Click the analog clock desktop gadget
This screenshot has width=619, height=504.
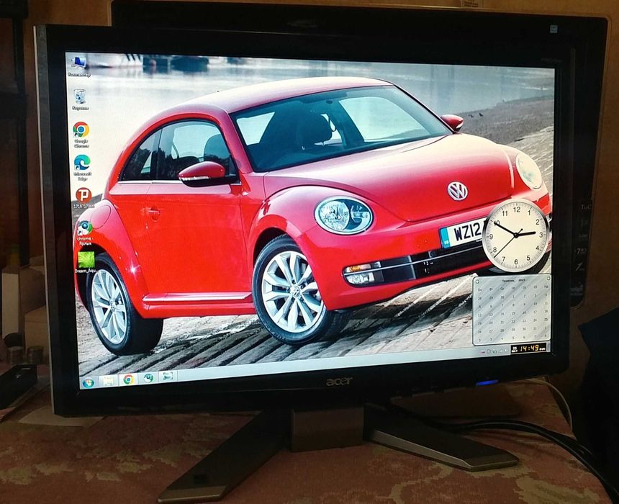tap(515, 236)
